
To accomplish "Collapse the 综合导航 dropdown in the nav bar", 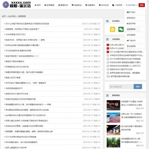I will tap(131, 5).
